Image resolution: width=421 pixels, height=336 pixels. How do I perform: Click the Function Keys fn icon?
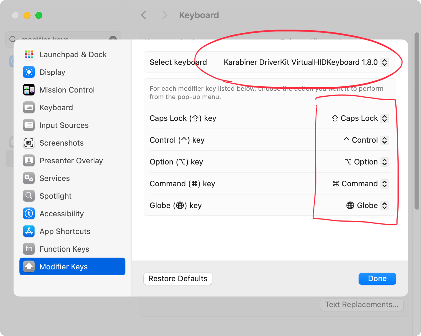coord(29,249)
